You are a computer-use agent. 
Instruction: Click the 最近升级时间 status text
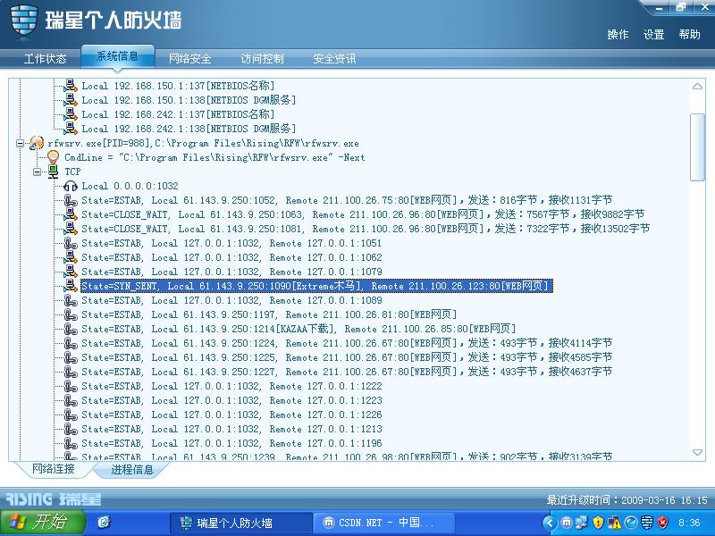click(627, 500)
